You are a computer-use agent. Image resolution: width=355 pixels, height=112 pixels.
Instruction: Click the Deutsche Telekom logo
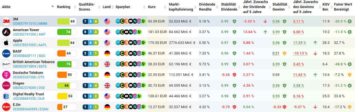[x=6, y=75]
